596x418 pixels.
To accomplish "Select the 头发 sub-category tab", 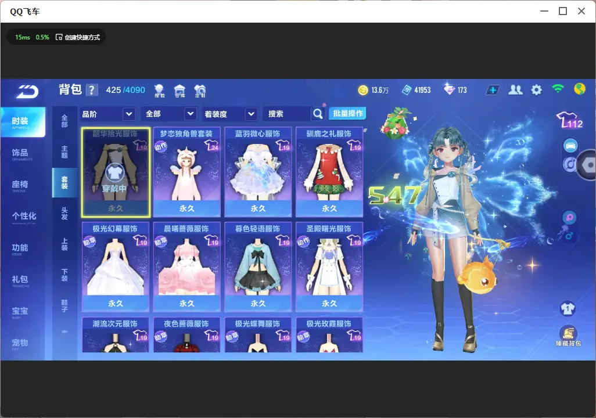I will 64,214.
